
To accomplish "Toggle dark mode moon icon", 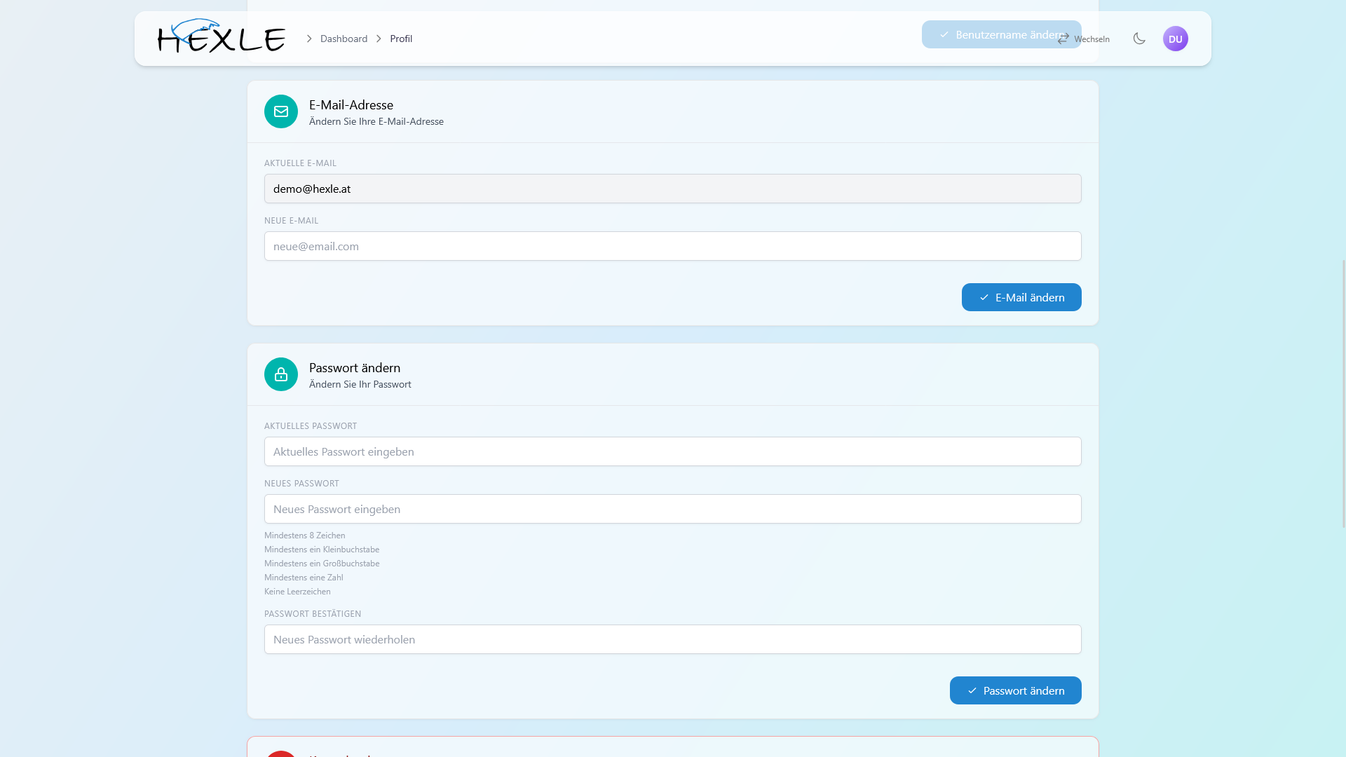I will point(1139,39).
